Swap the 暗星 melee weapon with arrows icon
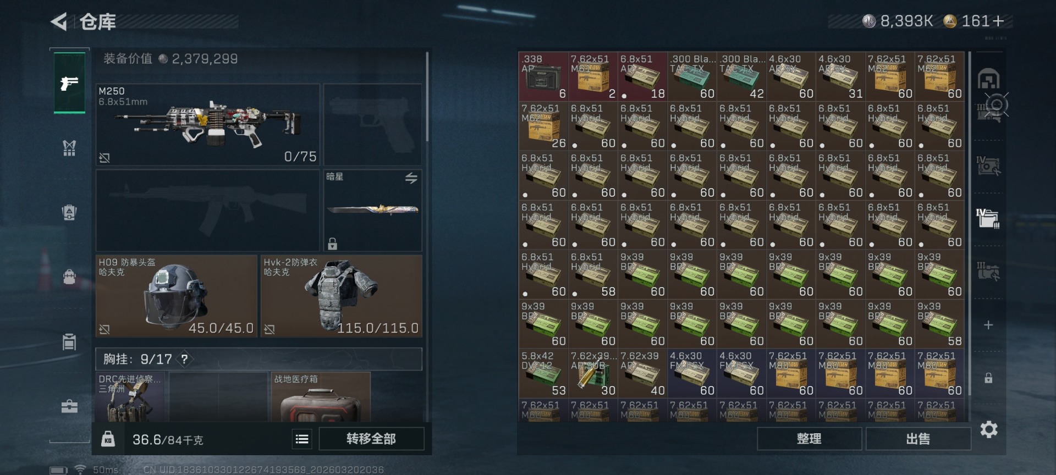Viewport: 1056px width, 475px height. click(x=411, y=178)
